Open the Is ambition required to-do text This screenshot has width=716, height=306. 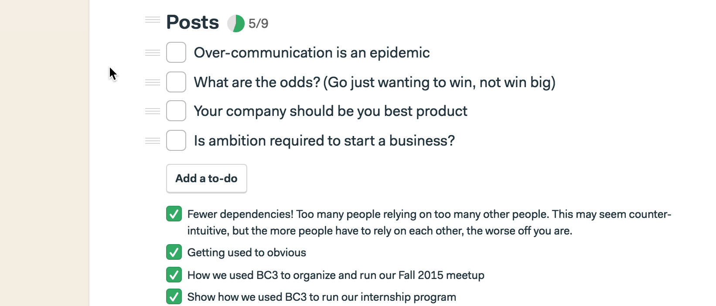tap(324, 141)
